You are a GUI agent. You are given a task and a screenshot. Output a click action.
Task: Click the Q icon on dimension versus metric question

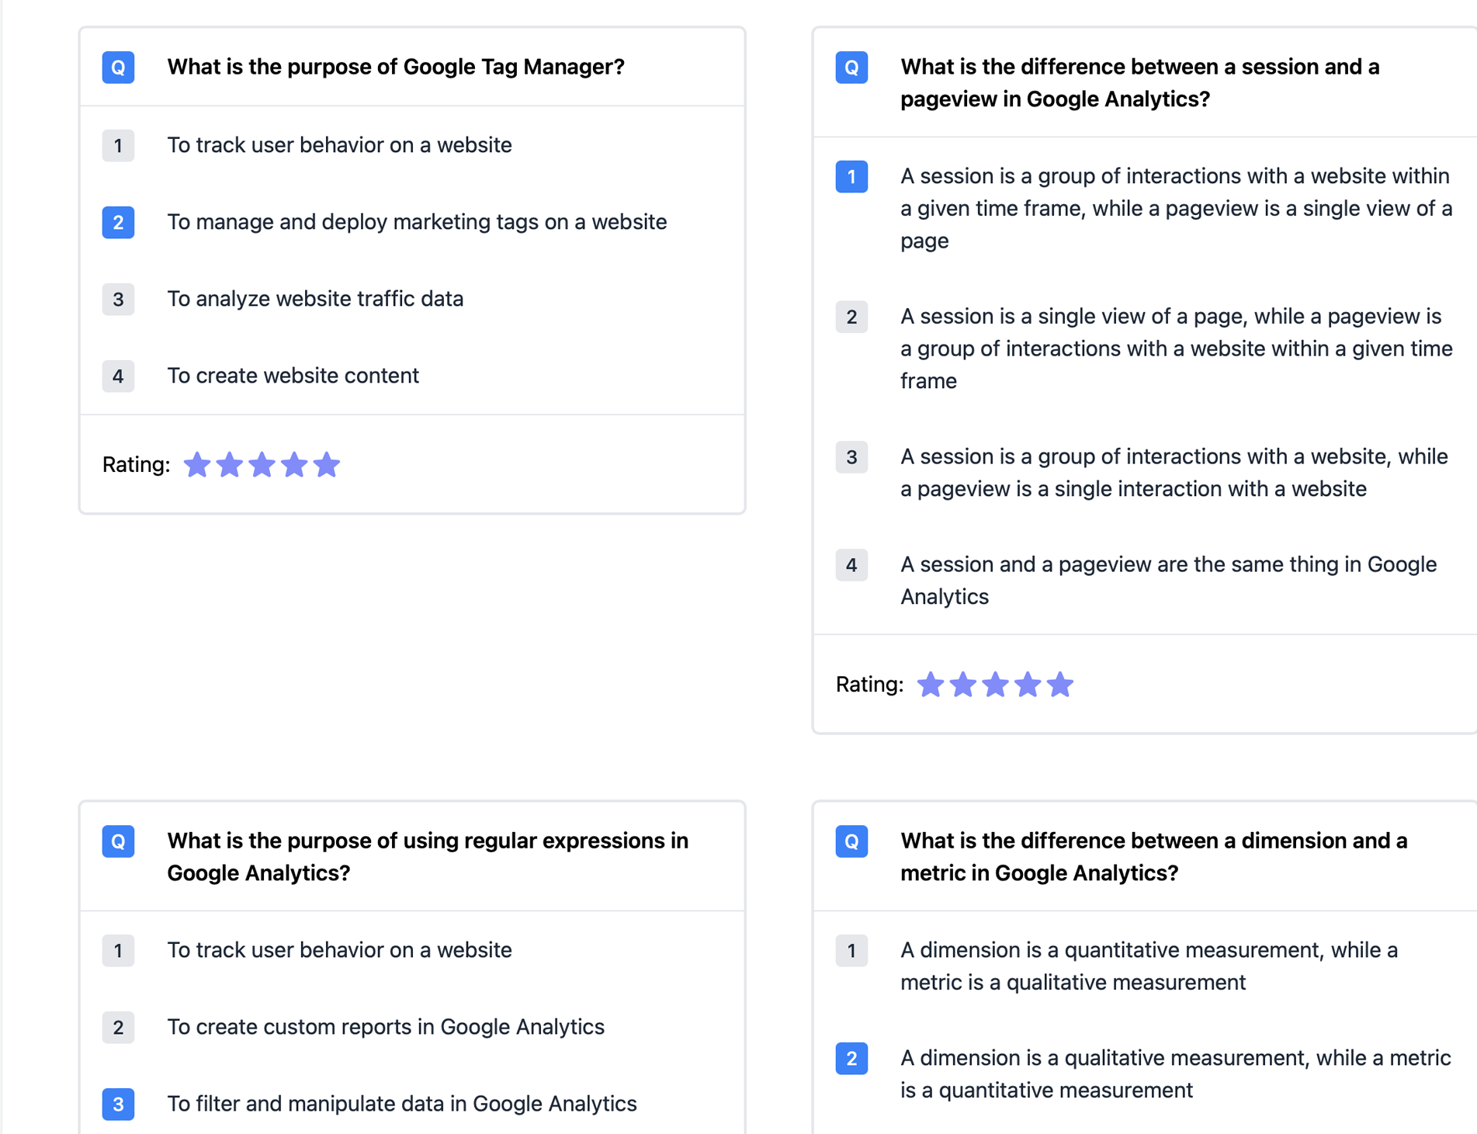851,841
